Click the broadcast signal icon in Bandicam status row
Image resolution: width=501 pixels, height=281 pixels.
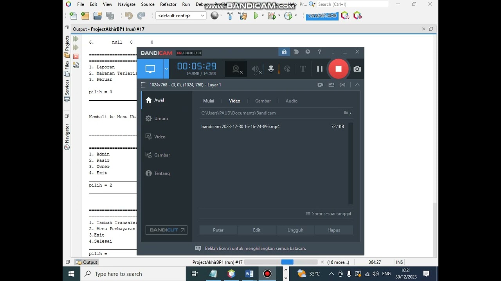pyautogui.click(x=342, y=85)
